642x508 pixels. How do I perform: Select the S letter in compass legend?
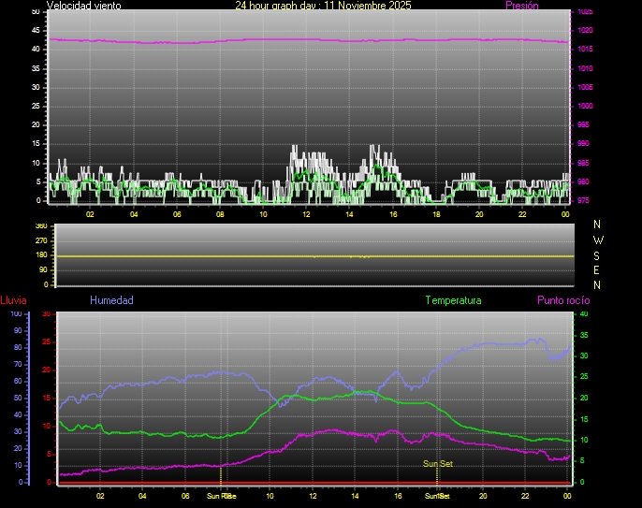click(598, 254)
